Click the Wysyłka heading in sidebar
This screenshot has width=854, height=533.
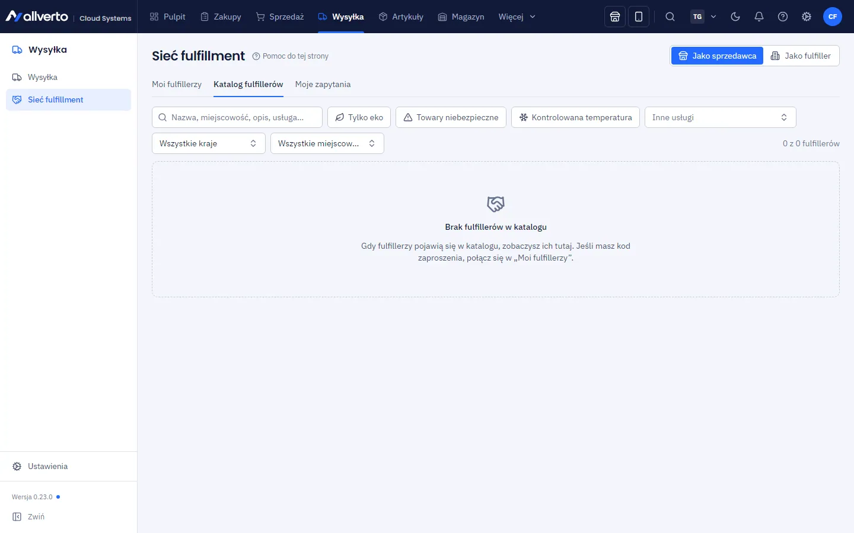(47, 50)
